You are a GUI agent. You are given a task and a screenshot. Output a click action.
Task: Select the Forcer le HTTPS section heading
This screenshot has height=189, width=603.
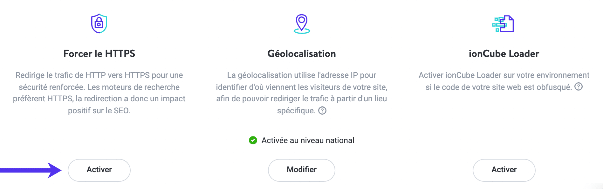point(99,54)
